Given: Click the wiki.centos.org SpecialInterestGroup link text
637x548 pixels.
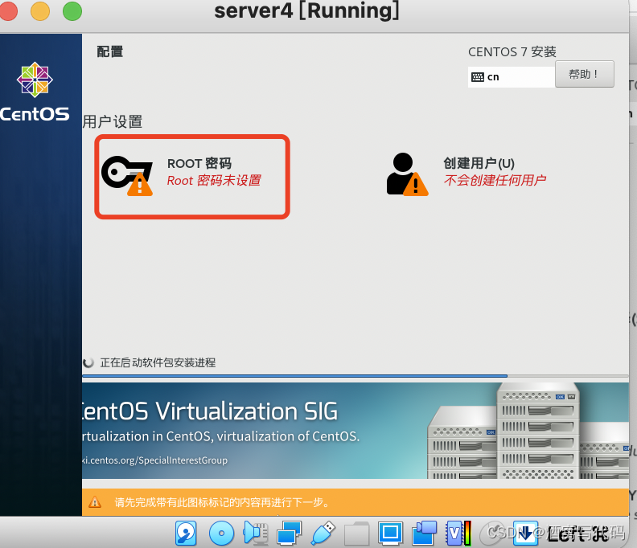Looking at the screenshot, I should point(154,460).
